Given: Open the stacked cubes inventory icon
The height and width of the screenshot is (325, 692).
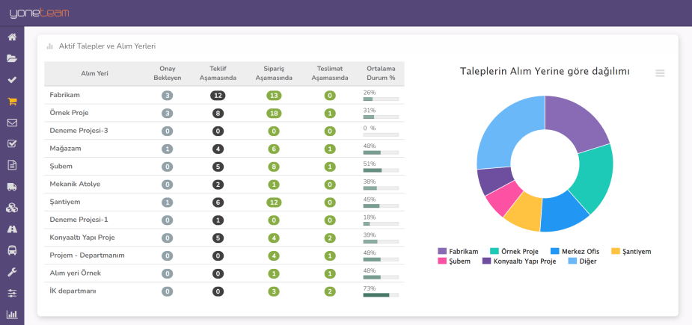Looking at the screenshot, I should click(x=12, y=208).
